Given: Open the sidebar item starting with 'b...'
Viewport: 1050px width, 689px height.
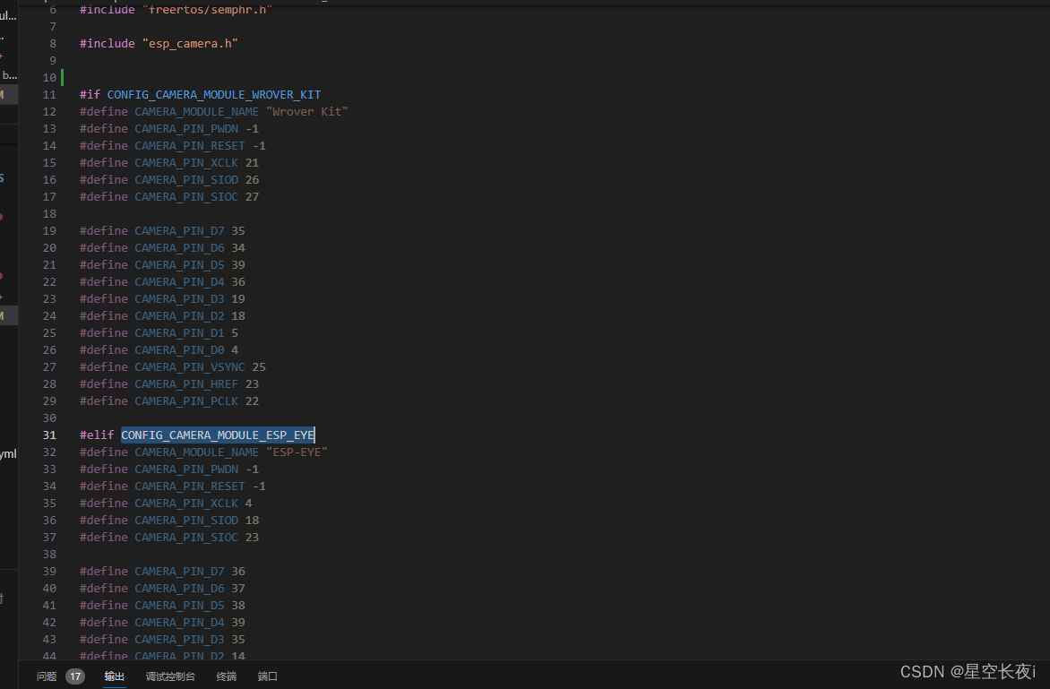Looking at the screenshot, I should [x=6, y=74].
